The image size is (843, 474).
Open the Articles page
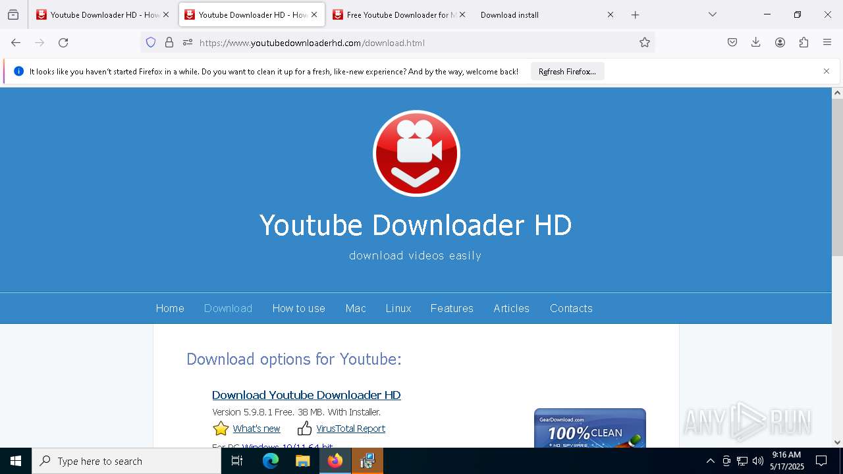pyautogui.click(x=512, y=308)
